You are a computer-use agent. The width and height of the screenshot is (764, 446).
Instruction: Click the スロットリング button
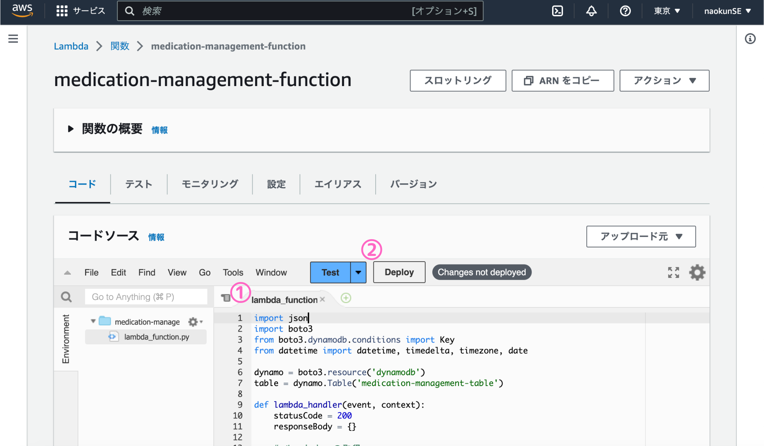pos(458,80)
